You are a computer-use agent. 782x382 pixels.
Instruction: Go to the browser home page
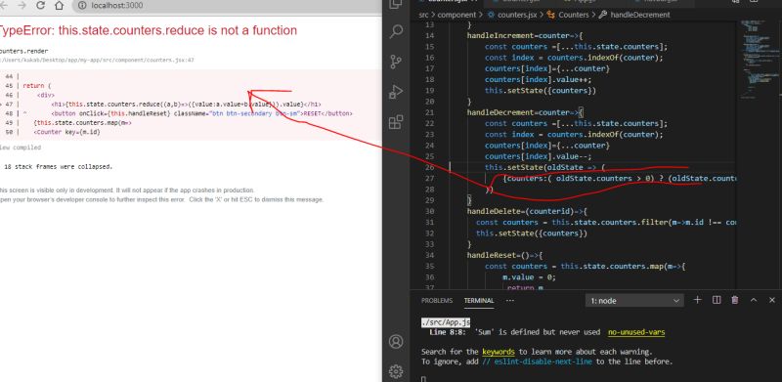[59, 6]
